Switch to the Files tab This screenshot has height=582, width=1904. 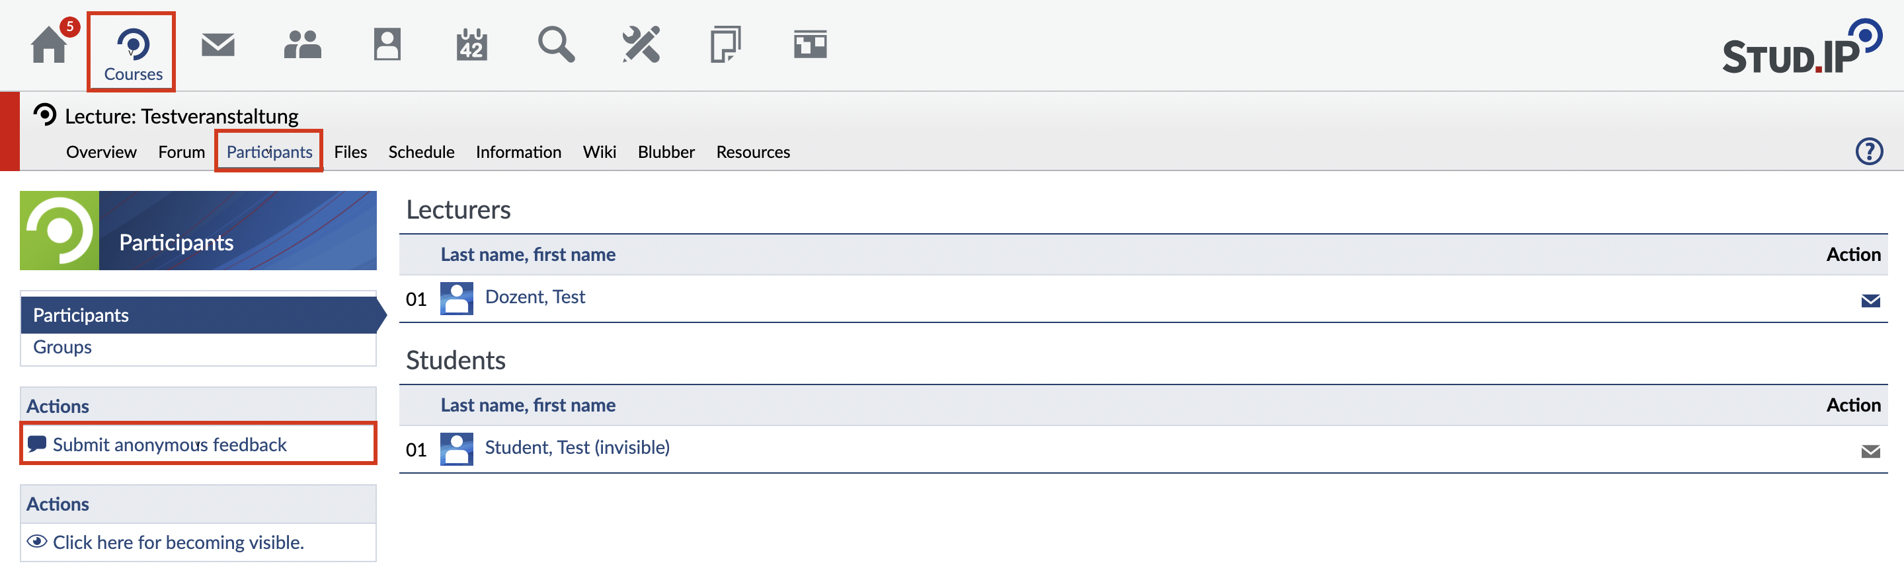(x=350, y=152)
